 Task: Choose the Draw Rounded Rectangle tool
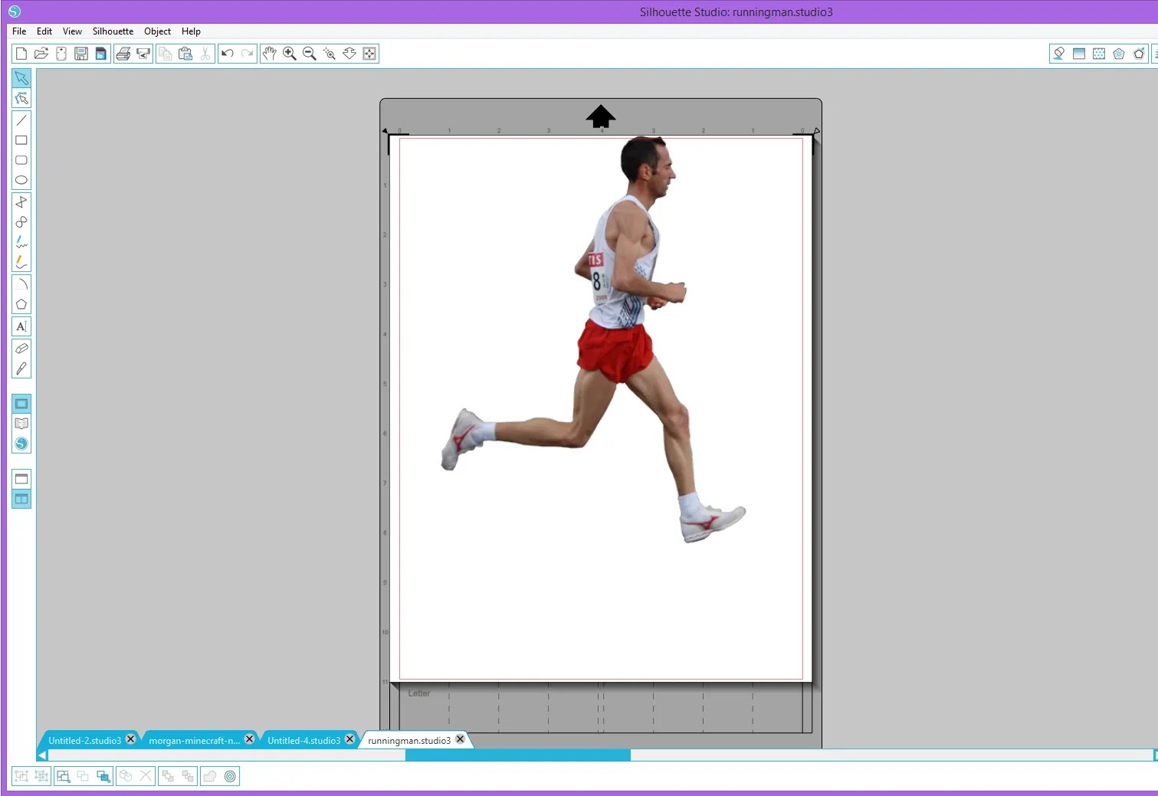[21, 160]
